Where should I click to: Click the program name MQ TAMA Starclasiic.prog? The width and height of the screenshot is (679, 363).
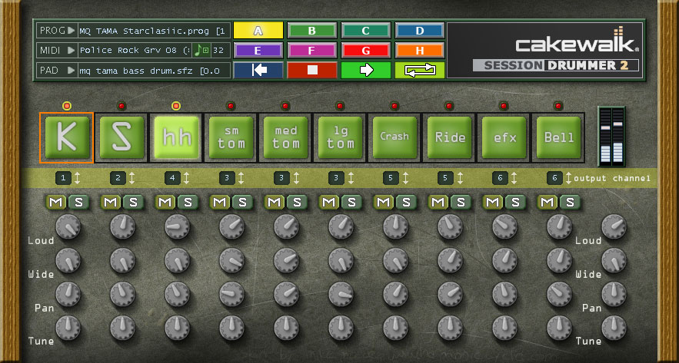click(x=152, y=31)
